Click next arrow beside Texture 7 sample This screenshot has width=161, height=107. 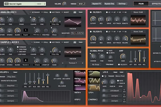coord(82,63)
